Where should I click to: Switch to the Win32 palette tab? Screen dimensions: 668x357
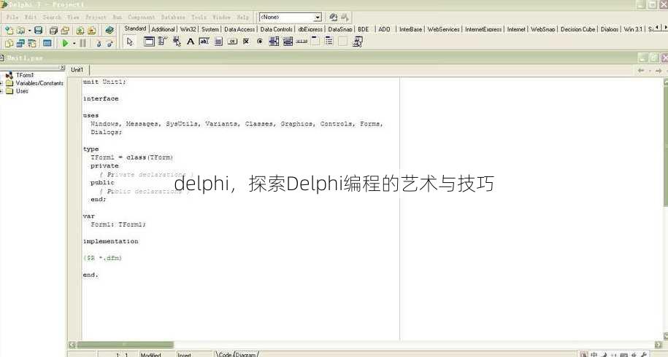click(x=188, y=29)
